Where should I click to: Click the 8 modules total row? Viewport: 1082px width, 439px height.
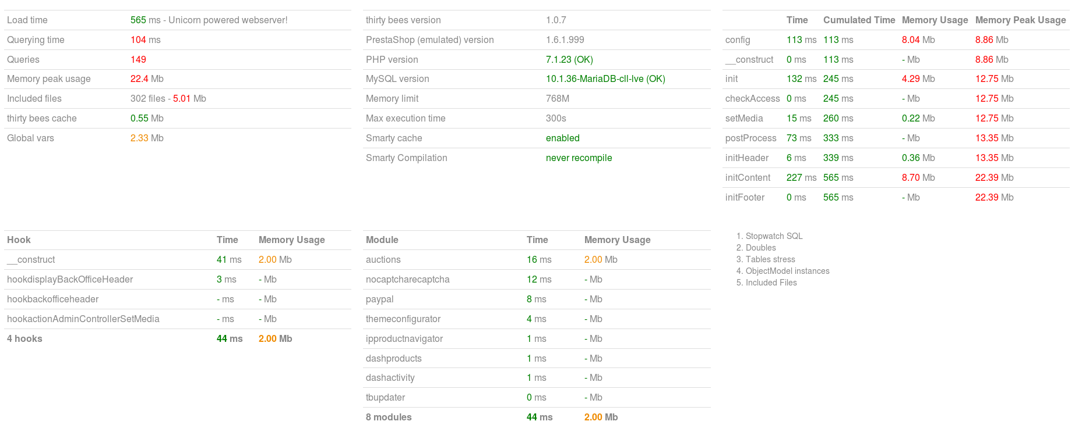[x=389, y=417]
